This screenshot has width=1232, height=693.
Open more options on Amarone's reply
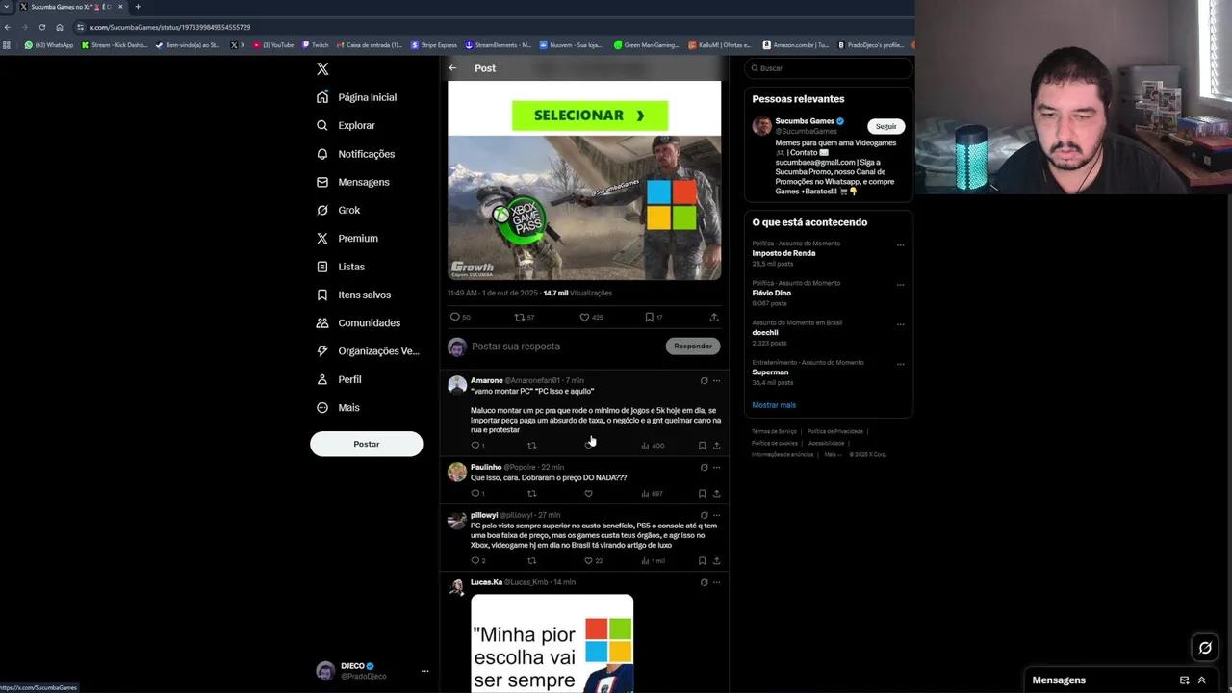(x=716, y=381)
